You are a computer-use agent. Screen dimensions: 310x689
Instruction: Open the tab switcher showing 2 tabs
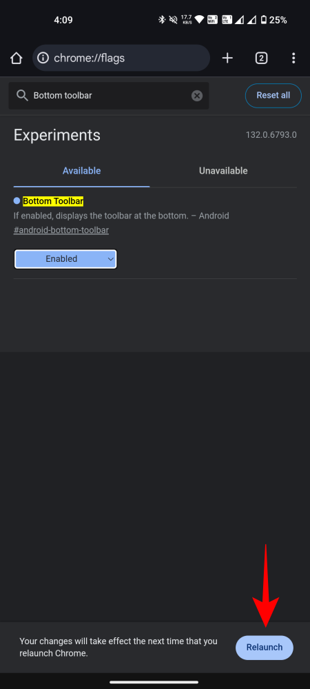261,58
